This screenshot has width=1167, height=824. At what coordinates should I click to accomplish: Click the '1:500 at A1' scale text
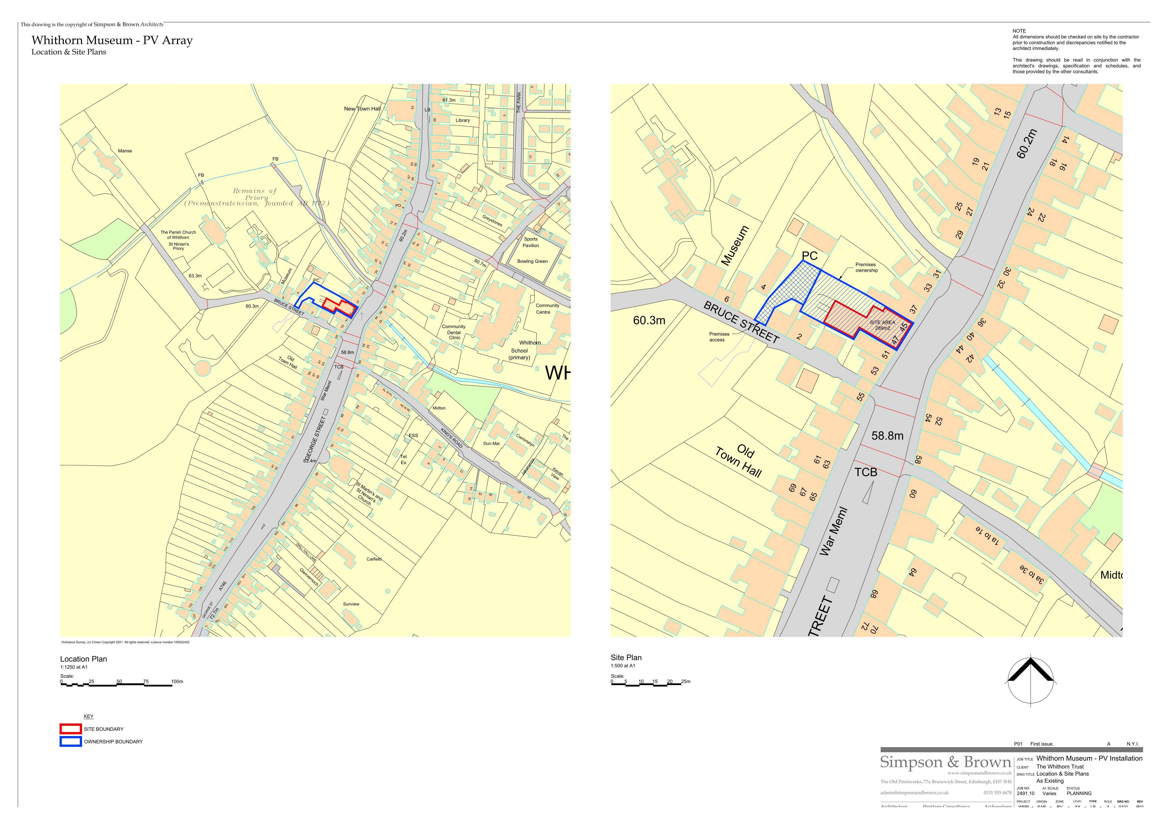(623, 665)
